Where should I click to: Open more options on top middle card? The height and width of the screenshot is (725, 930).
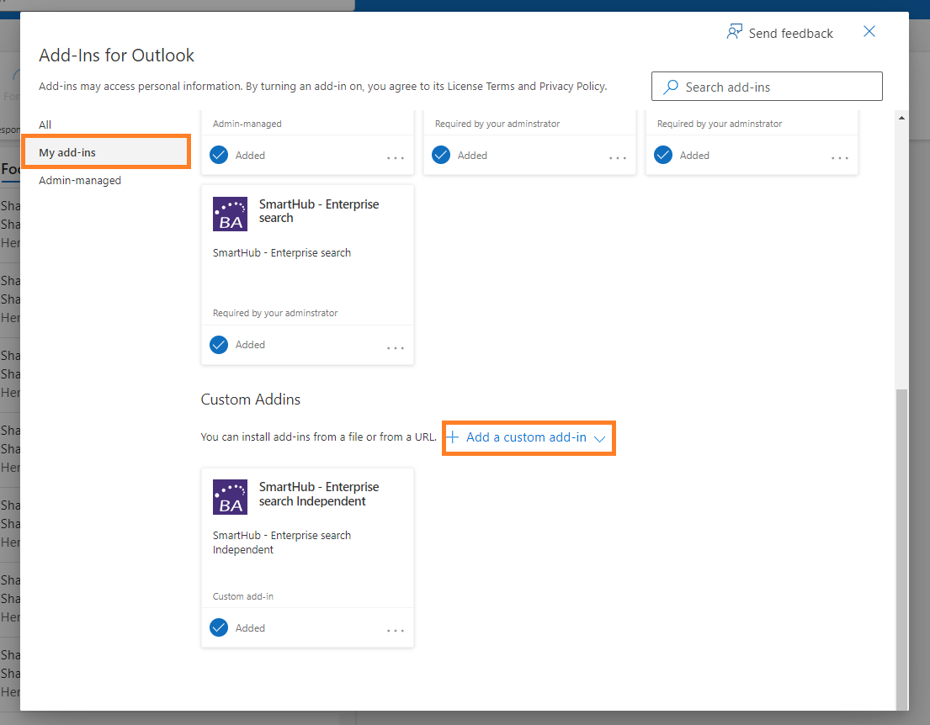(x=618, y=157)
